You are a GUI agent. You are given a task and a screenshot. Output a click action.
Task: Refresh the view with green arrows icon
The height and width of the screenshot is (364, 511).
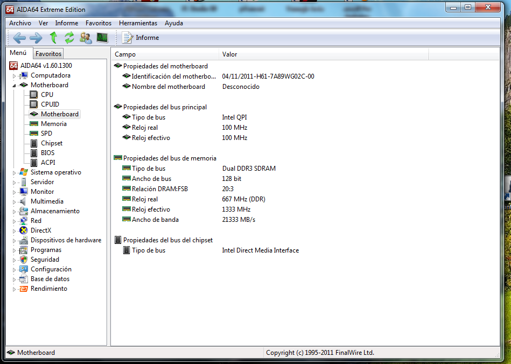tap(69, 38)
